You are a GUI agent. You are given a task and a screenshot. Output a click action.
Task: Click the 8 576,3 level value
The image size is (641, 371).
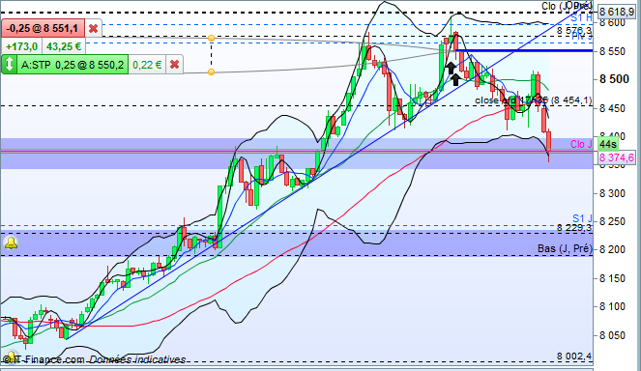coord(574,31)
